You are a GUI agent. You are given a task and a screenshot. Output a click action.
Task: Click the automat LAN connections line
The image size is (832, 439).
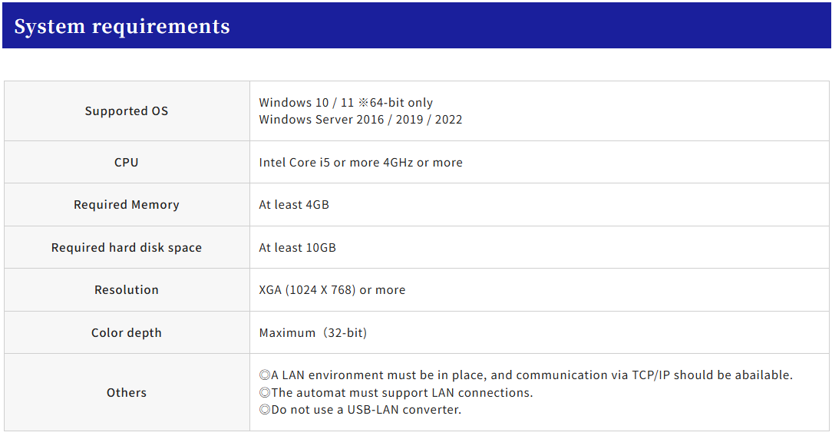point(396,392)
